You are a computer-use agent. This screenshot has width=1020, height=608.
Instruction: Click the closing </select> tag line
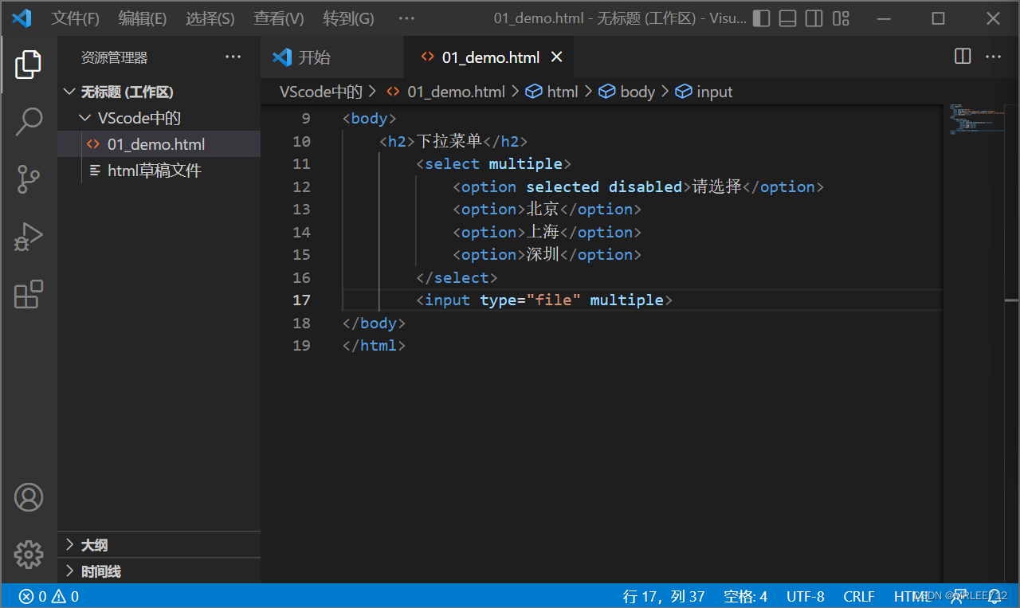tap(457, 277)
